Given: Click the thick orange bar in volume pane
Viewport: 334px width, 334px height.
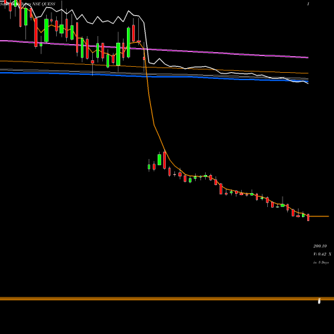Looking at the screenshot, I should pyautogui.click(x=167, y=299).
